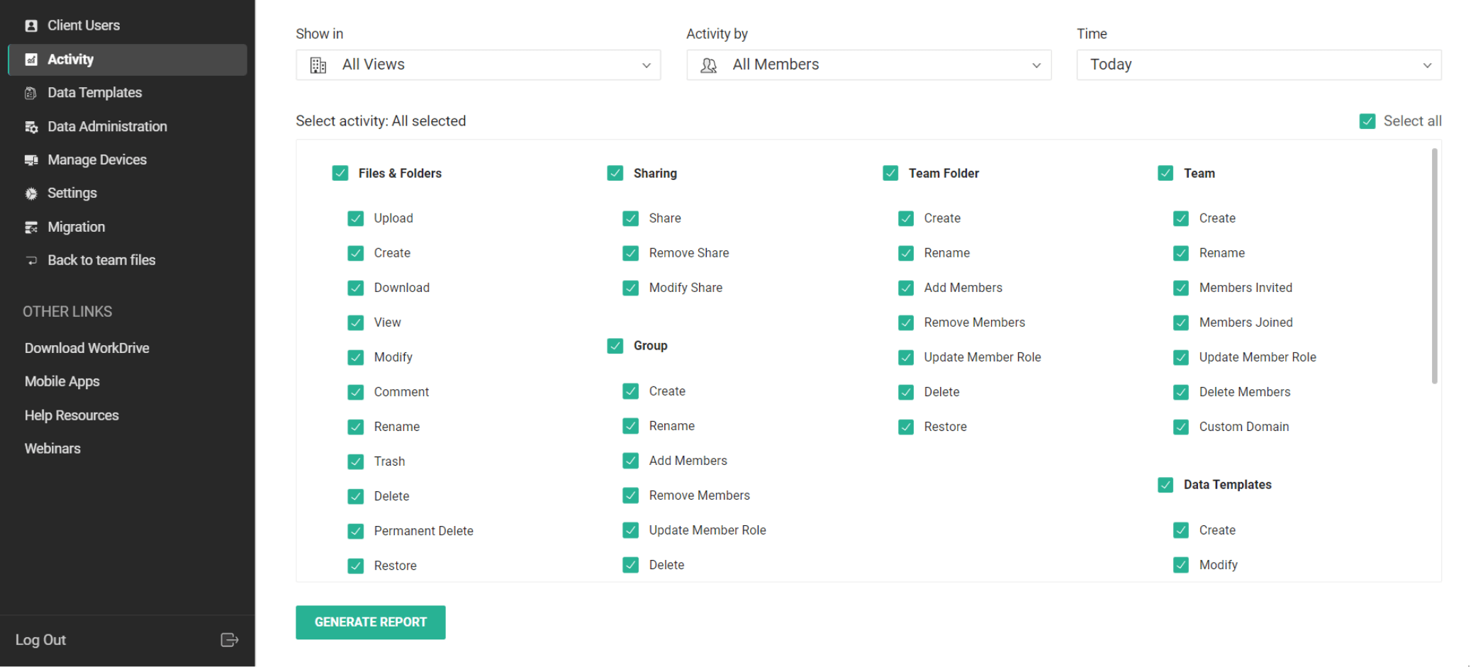The width and height of the screenshot is (1483, 667).
Task: Expand the Show in All Views dropdown
Action: pos(479,65)
